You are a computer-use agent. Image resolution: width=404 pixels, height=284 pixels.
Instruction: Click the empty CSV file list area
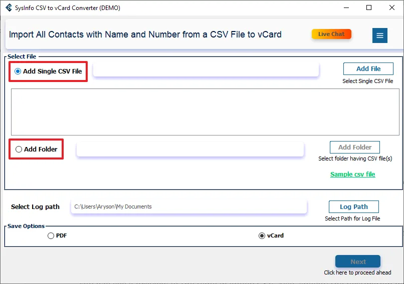[x=205, y=112]
